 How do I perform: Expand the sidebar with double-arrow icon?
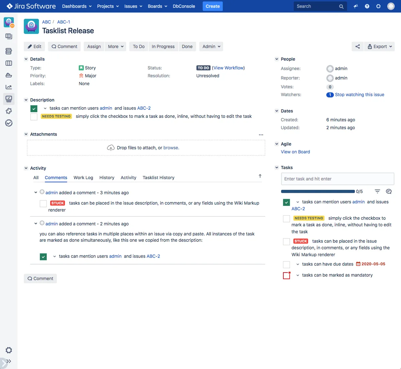click(9, 361)
